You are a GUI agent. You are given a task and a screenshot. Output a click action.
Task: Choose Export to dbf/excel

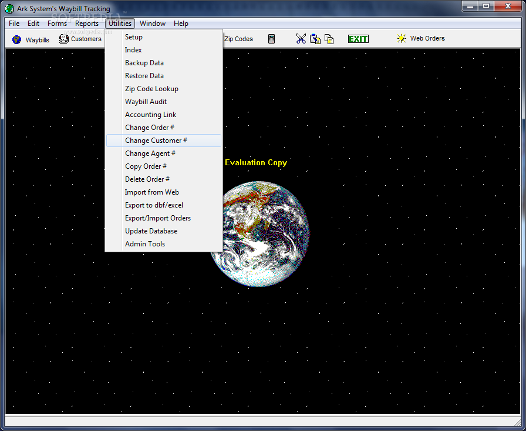click(x=164, y=205)
